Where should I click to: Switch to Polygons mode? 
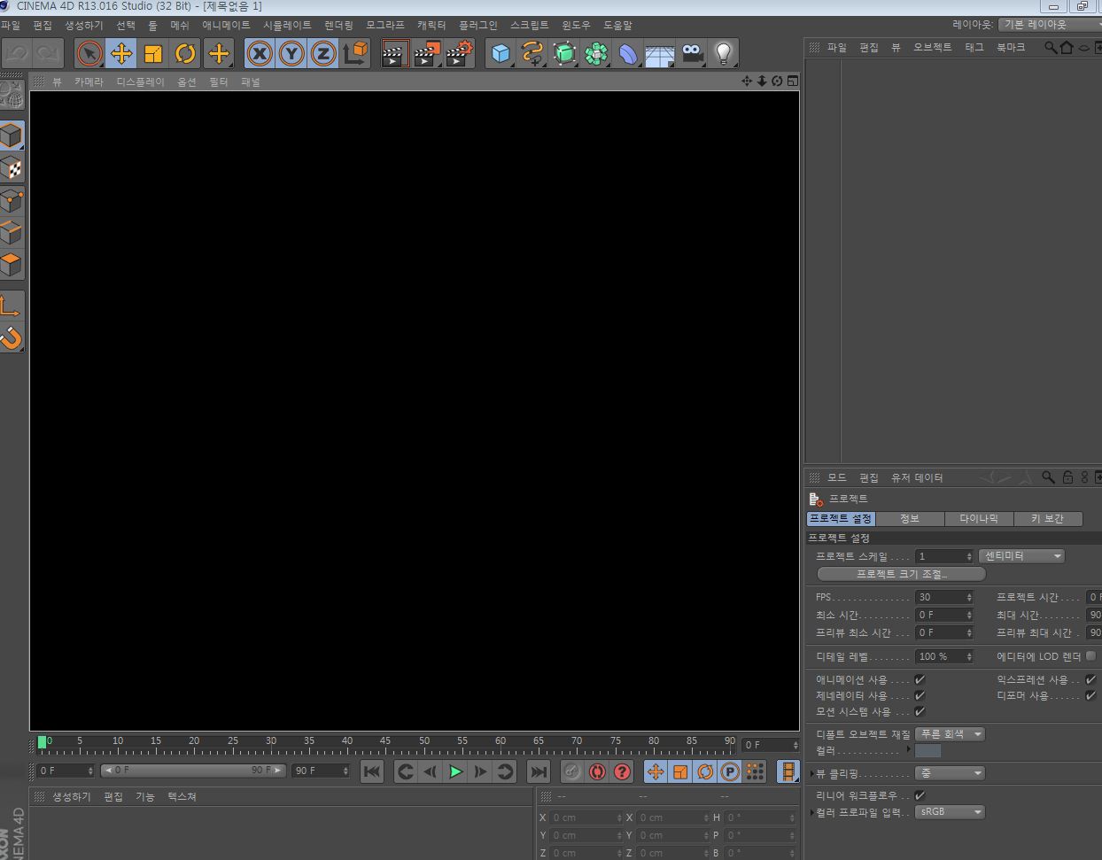pyautogui.click(x=12, y=265)
